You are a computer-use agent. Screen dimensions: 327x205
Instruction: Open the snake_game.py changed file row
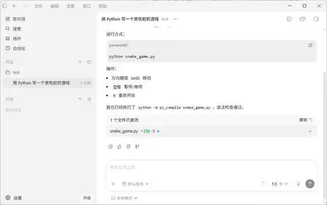(212, 131)
